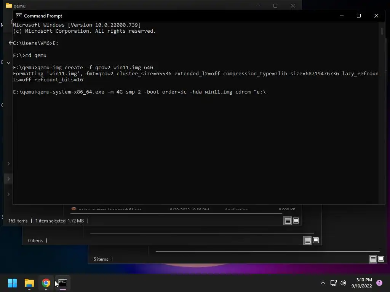
Task: Click the '163 items' status text
Action: pyautogui.click(x=18, y=221)
